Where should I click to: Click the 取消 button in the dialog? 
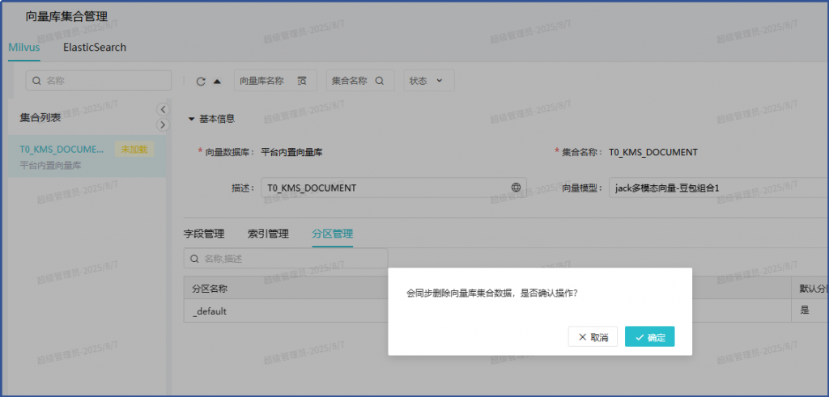[x=593, y=337]
